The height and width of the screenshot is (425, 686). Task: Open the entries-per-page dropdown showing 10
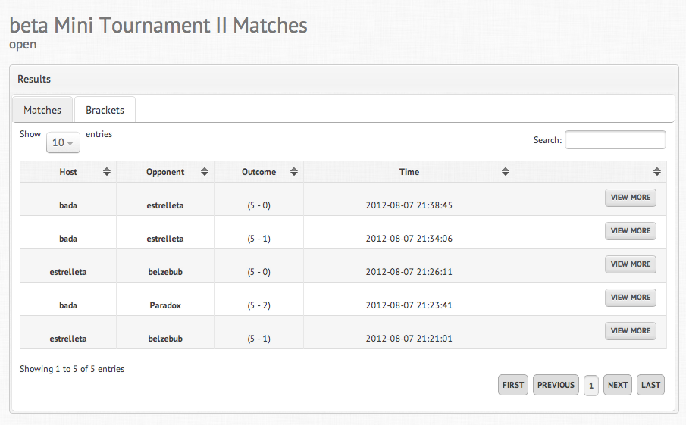pos(63,142)
